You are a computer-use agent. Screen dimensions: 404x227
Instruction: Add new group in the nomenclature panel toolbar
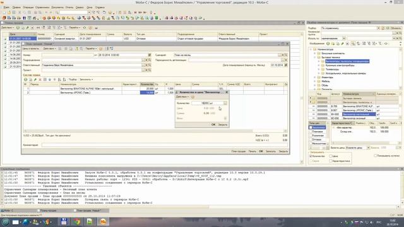tap(333, 44)
